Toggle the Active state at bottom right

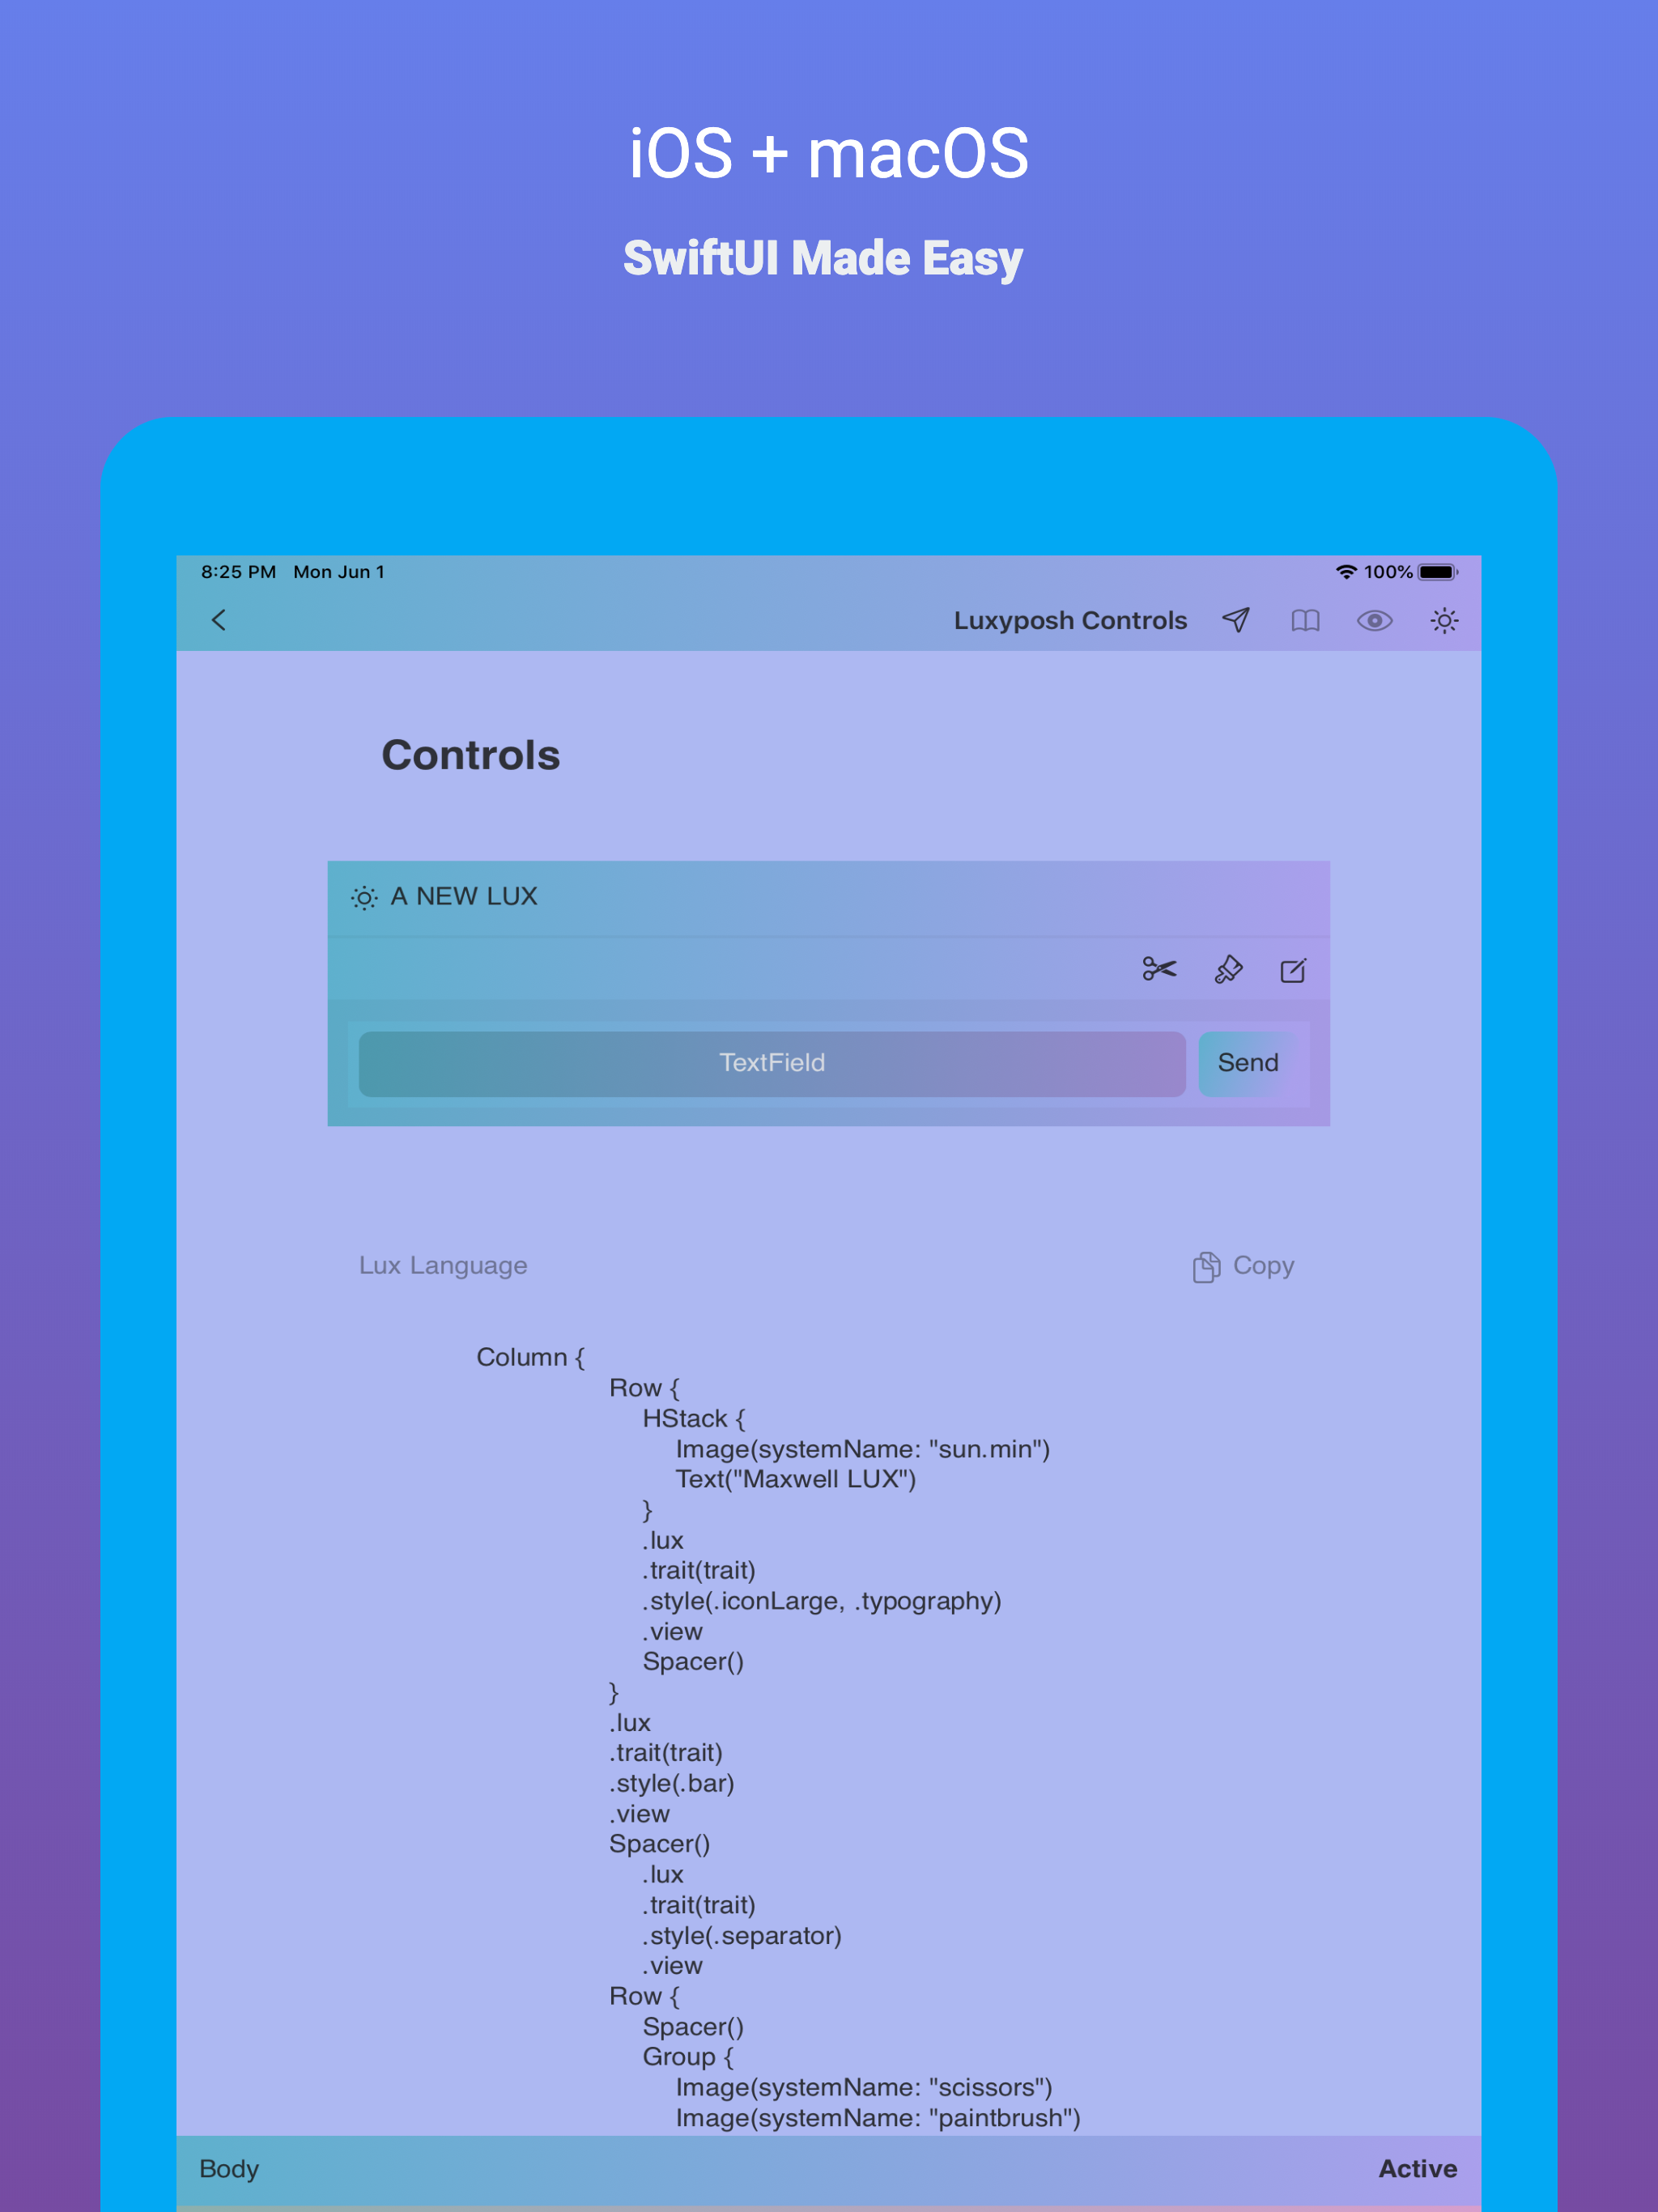pyautogui.click(x=1417, y=2168)
